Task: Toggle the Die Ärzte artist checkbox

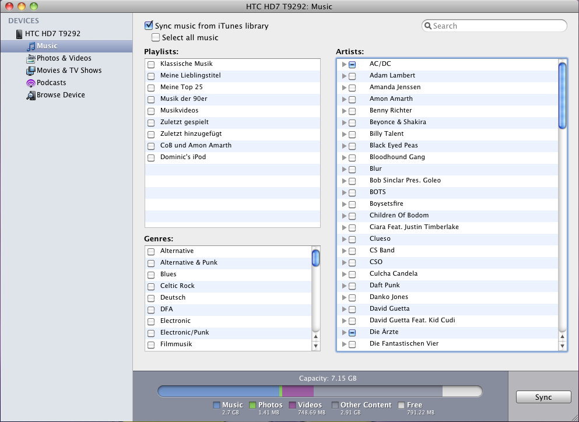Action: [352, 333]
